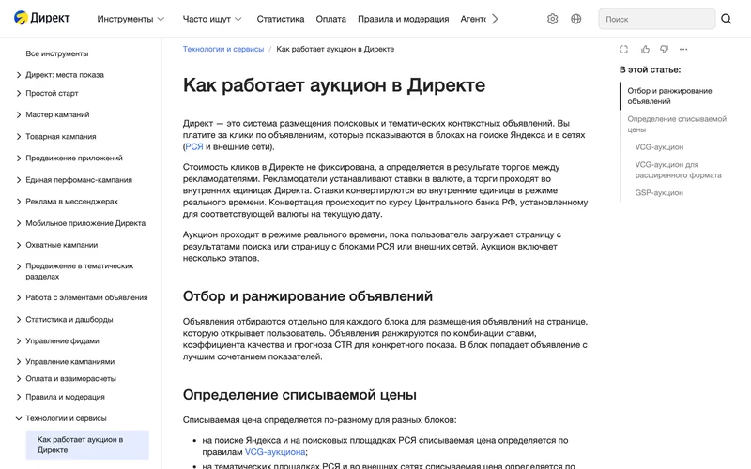The height and width of the screenshot is (469, 751).
Task: Open the РСЯ link in the intro
Action: tap(194, 146)
